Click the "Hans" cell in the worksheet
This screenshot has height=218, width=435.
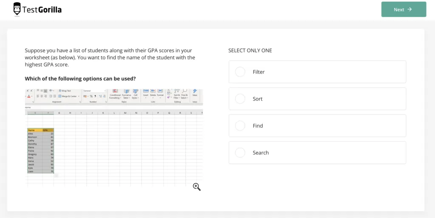pos(35,158)
